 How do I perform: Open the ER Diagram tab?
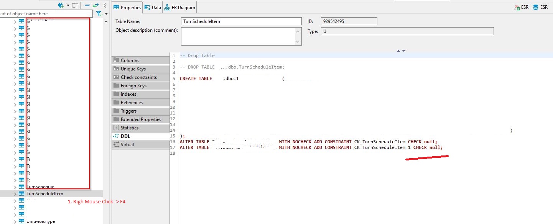tap(179, 7)
